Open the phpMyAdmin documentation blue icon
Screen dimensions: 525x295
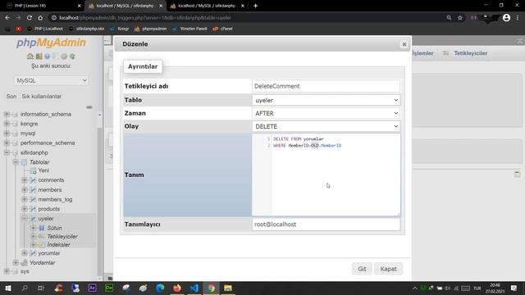[x=48, y=57]
